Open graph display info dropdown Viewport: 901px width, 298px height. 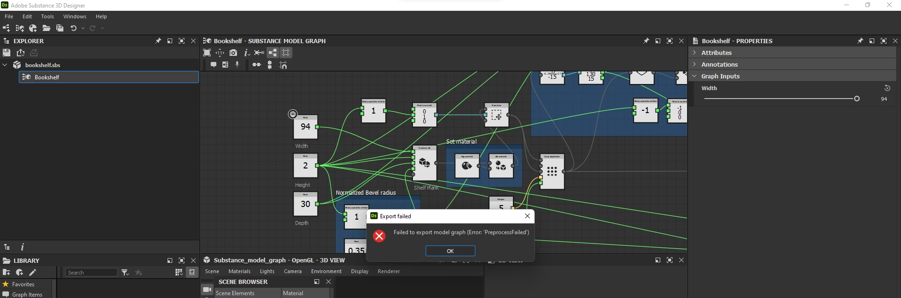point(247,53)
